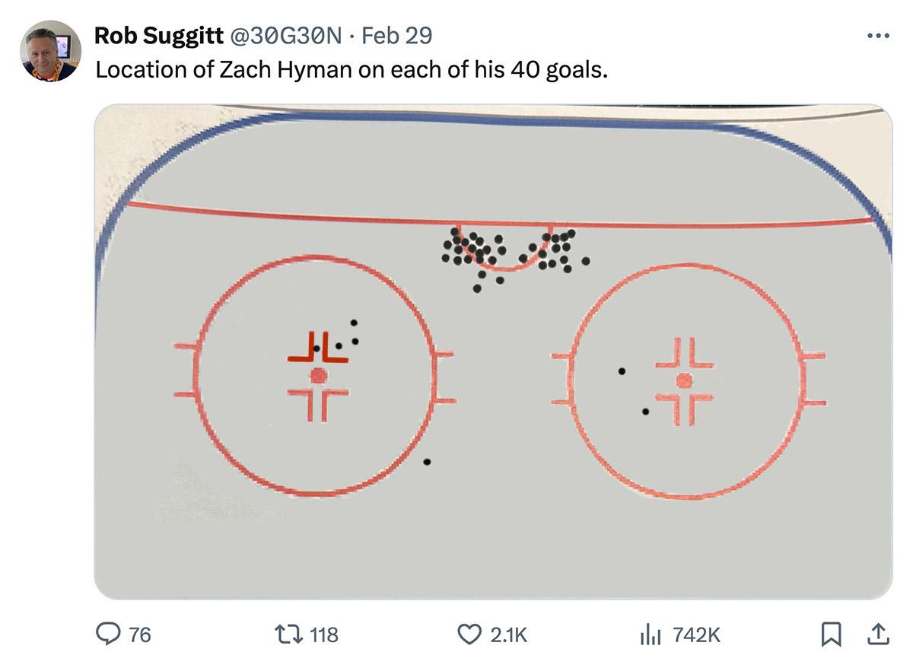Click the 76 replies count
This screenshot has height=668, width=913.
tap(140, 635)
